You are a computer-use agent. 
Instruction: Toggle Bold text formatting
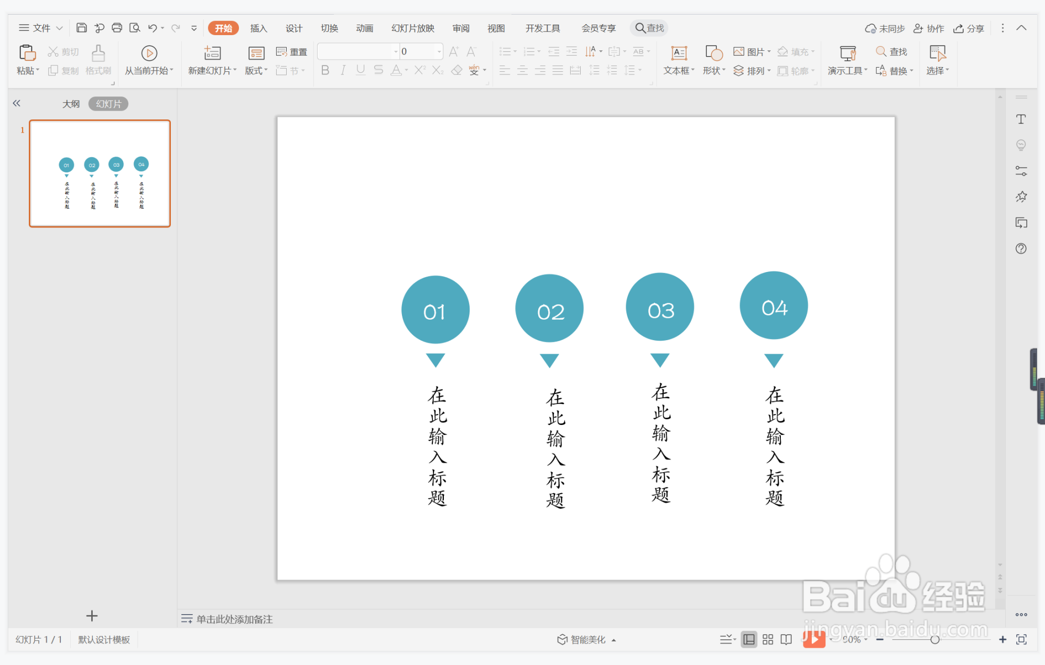tap(325, 70)
